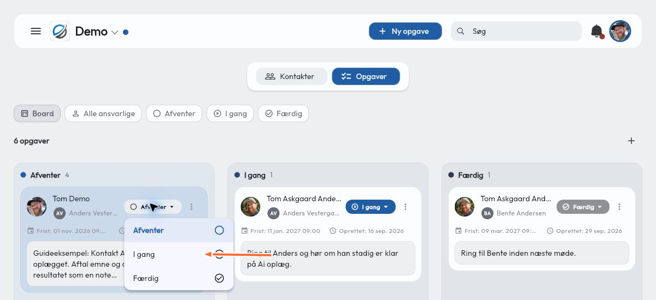
Task: Click the '6 opgaver' count text
Action: pos(32,141)
